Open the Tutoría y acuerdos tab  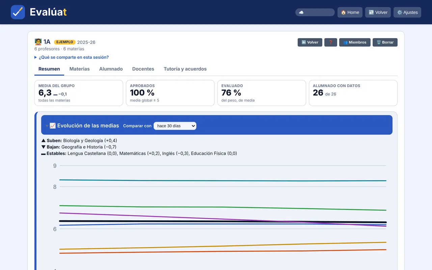tap(185, 69)
